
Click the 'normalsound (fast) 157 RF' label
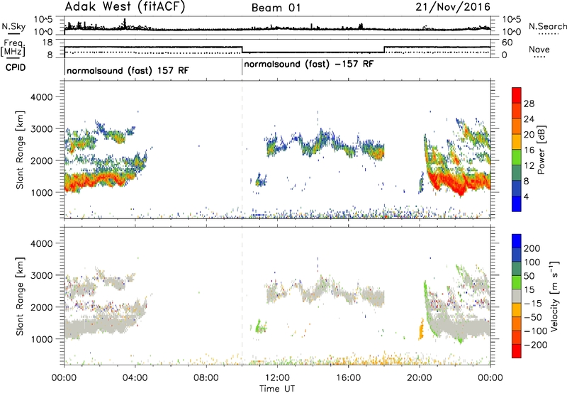coord(128,70)
